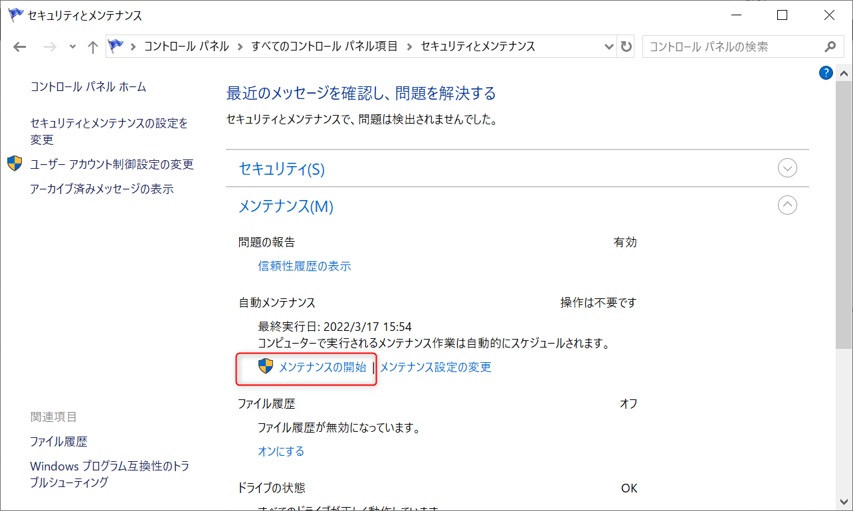The width and height of the screenshot is (853, 511).
Task: Click すべてのコントロール パネル項目 breadcrumb
Action: [x=324, y=47]
